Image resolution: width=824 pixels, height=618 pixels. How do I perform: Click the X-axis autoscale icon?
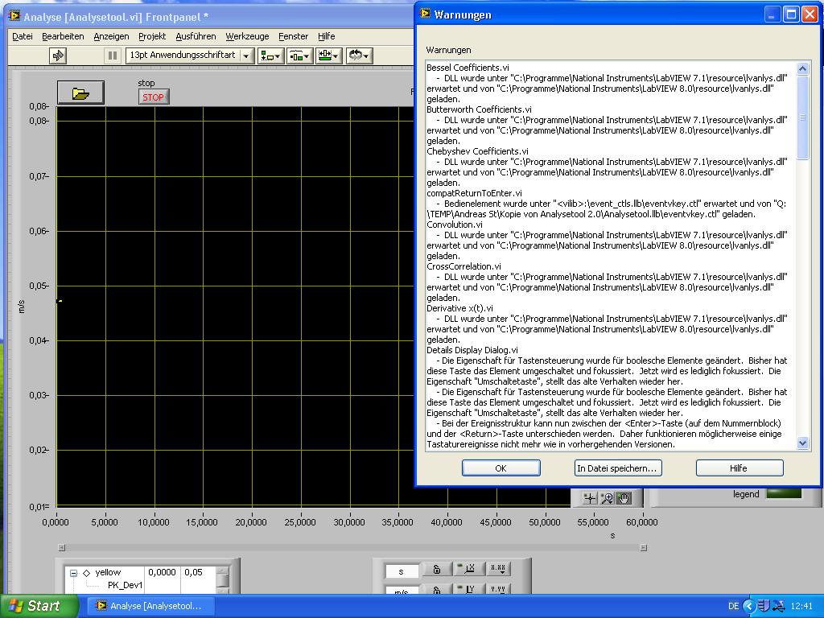pos(467,570)
